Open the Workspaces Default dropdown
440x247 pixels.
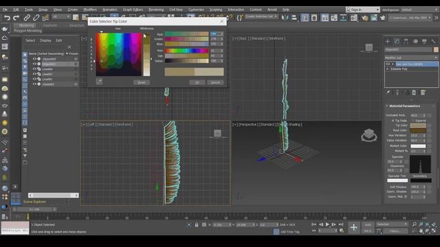(x=420, y=10)
